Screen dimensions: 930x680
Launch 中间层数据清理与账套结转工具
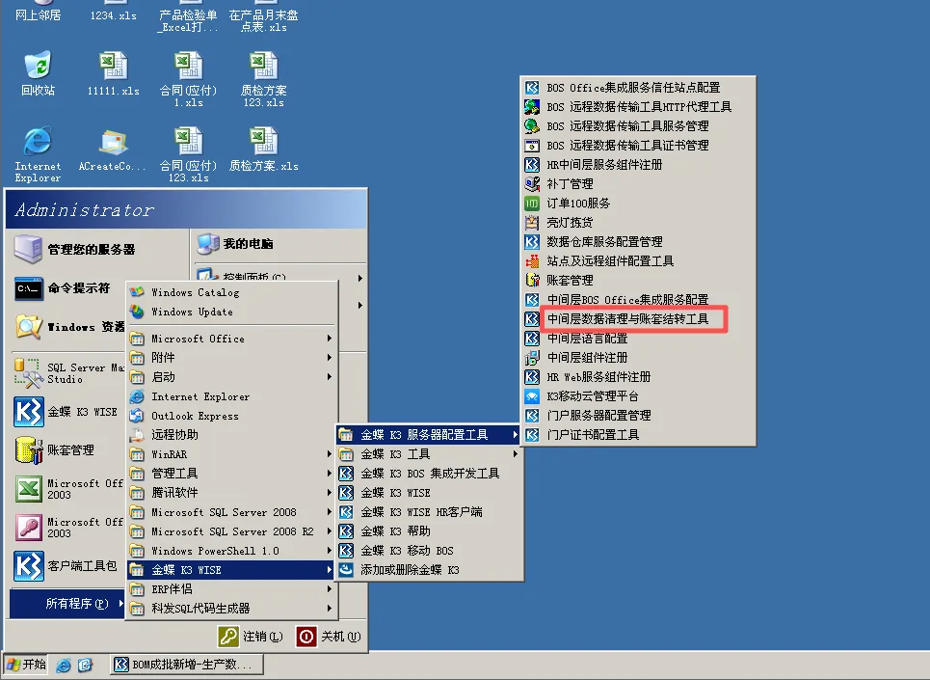click(x=627, y=319)
